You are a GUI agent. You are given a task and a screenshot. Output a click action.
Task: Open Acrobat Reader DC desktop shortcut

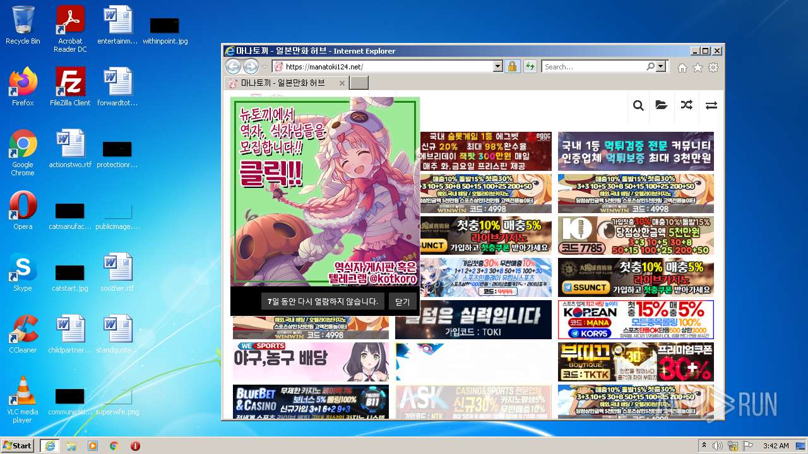point(70,29)
